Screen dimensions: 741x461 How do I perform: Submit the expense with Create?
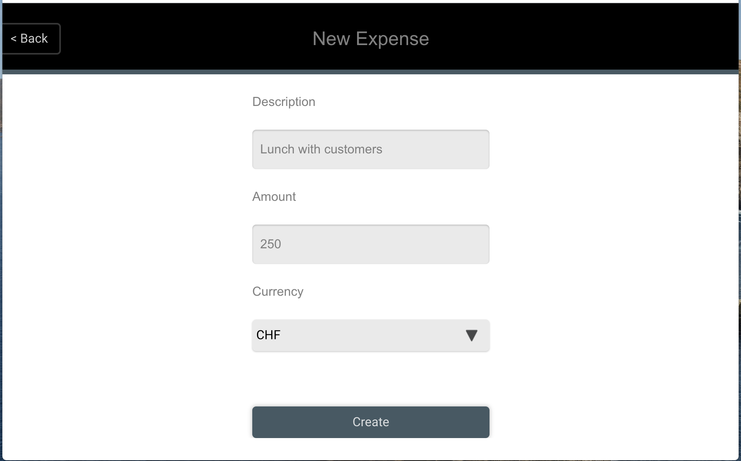tap(370, 422)
